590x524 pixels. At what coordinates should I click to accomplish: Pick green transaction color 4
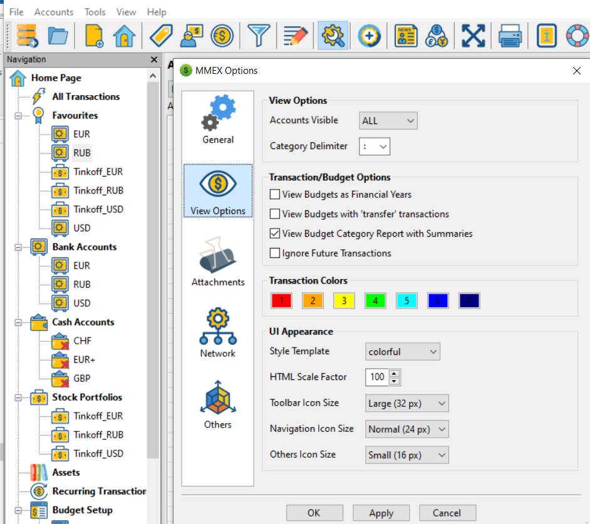click(x=375, y=301)
